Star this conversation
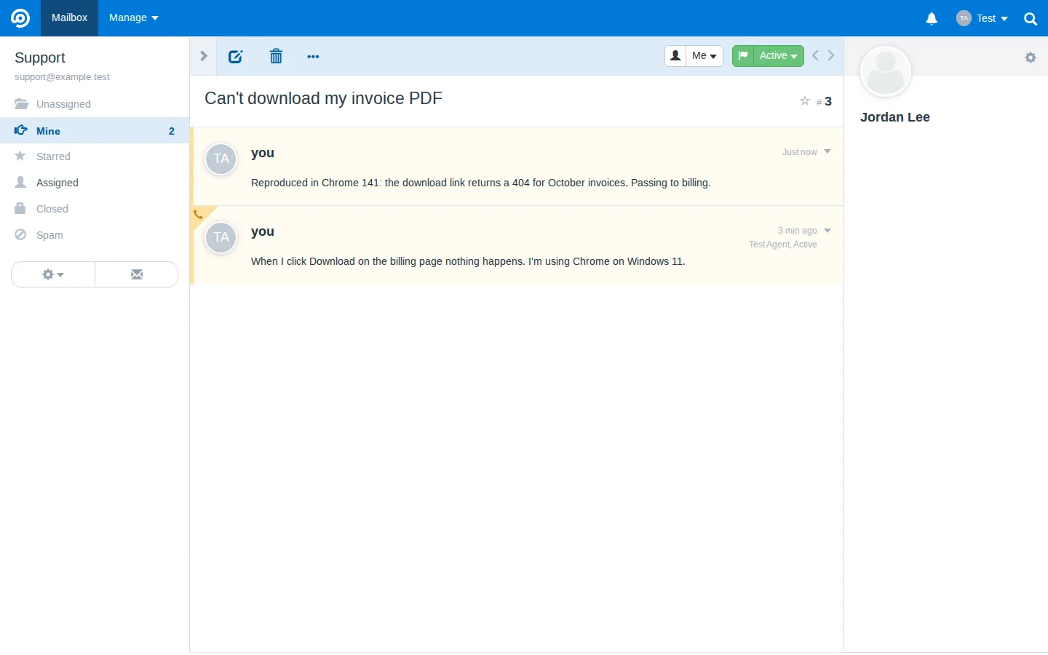 tap(805, 101)
